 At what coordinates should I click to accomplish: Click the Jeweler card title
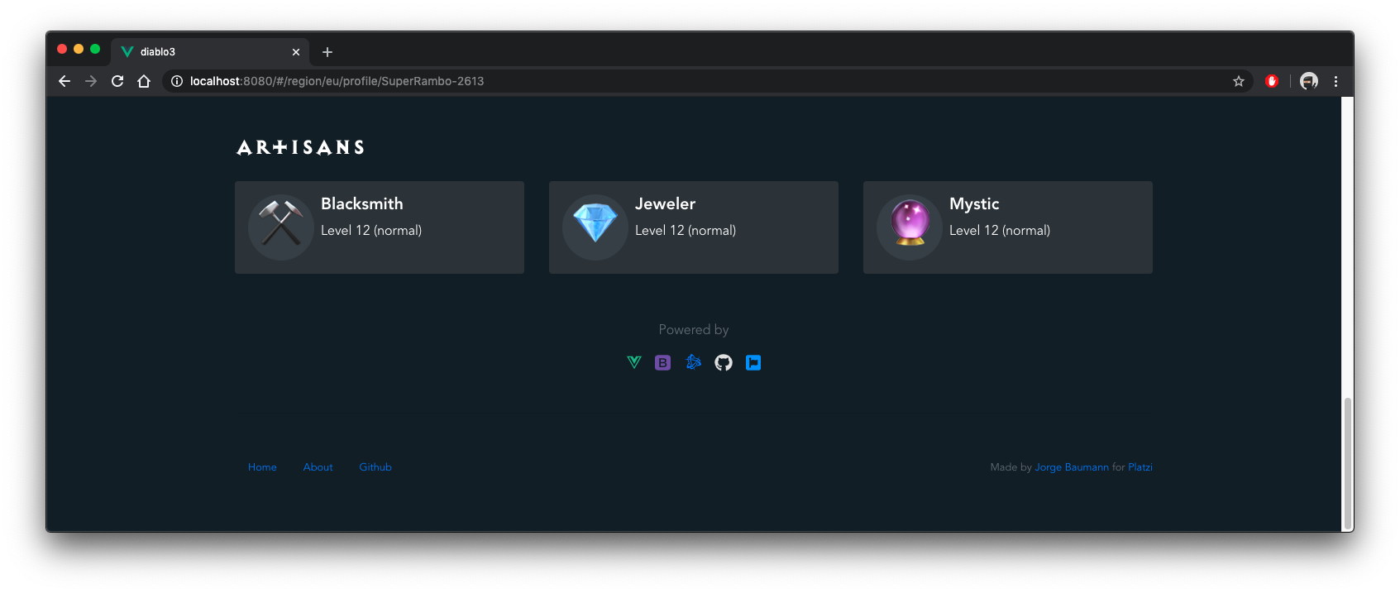[665, 203]
